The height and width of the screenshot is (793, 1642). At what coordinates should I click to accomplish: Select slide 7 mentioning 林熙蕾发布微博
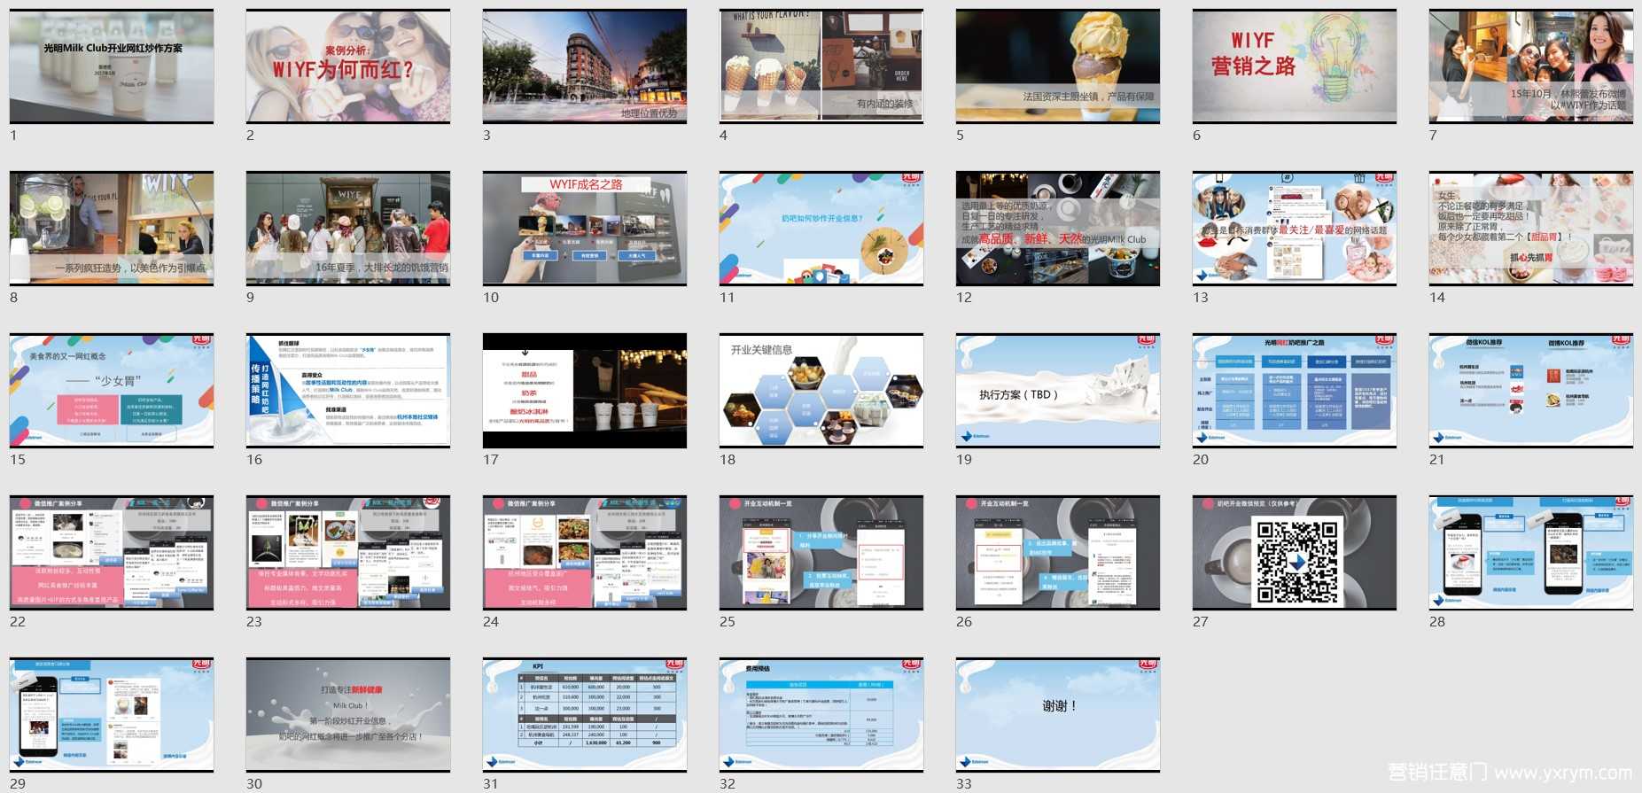click(x=1531, y=66)
